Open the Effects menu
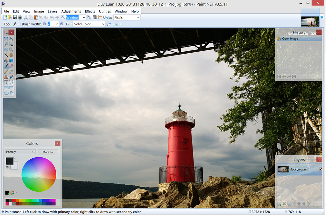Viewport: 326px width, 215px height. (x=90, y=11)
